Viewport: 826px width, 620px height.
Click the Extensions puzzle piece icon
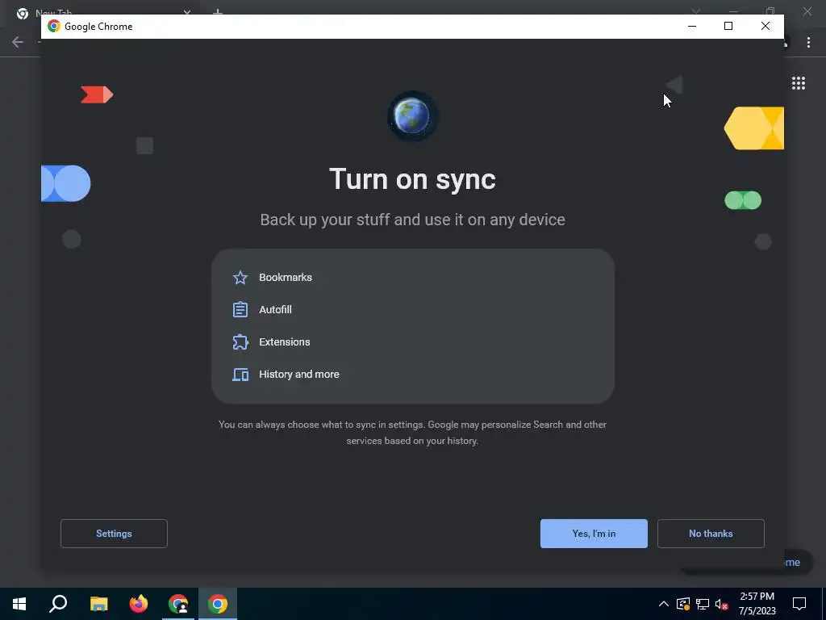click(x=240, y=341)
